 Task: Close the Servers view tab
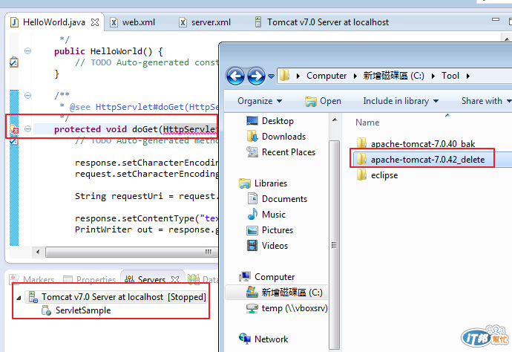point(175,279)
